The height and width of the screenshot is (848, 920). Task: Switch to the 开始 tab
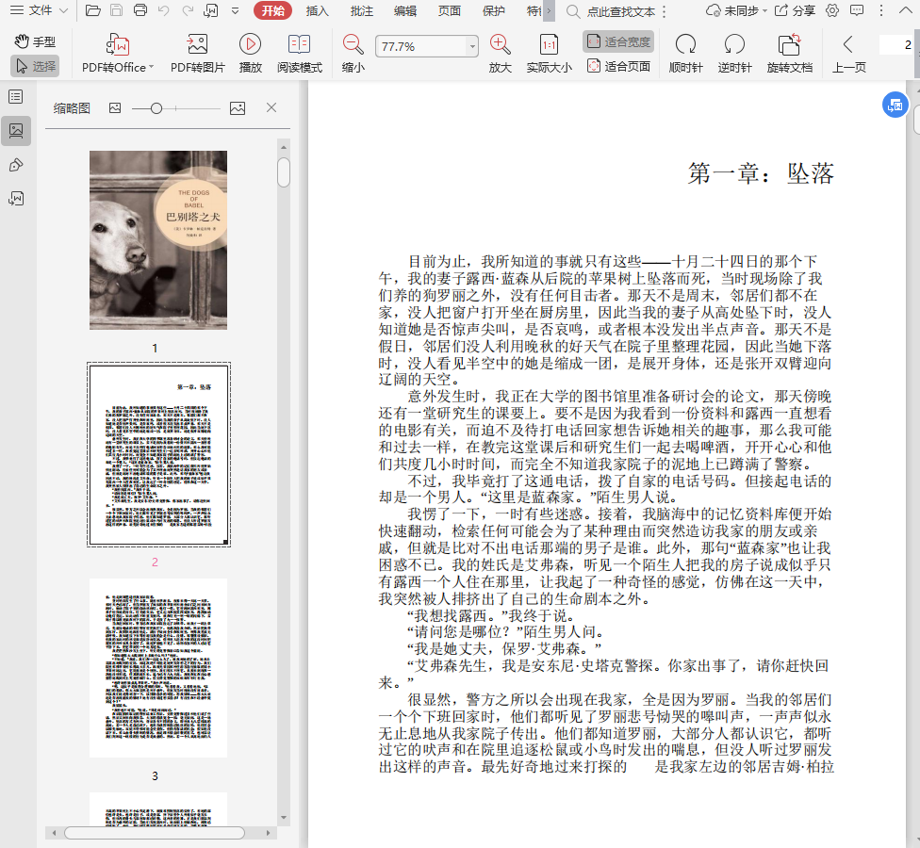pos(272,10)
